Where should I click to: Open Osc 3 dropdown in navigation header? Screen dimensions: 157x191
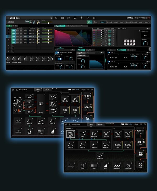(x=47, y=89)
